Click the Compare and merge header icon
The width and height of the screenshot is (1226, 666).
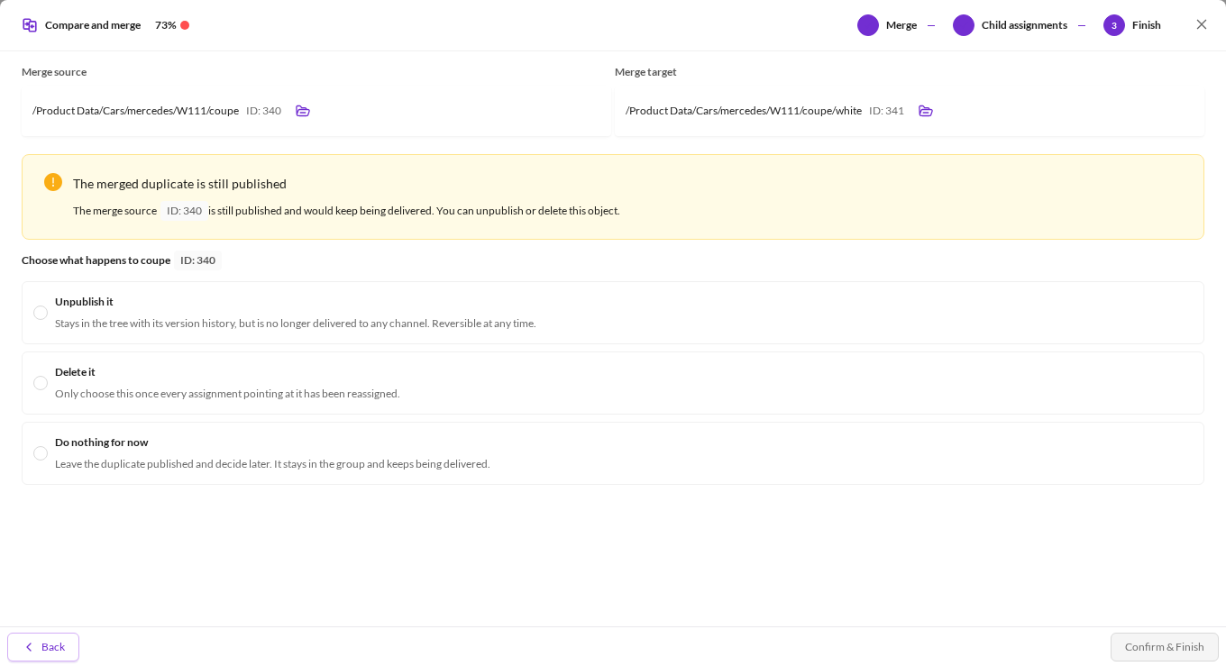click(x=30, y=25)
